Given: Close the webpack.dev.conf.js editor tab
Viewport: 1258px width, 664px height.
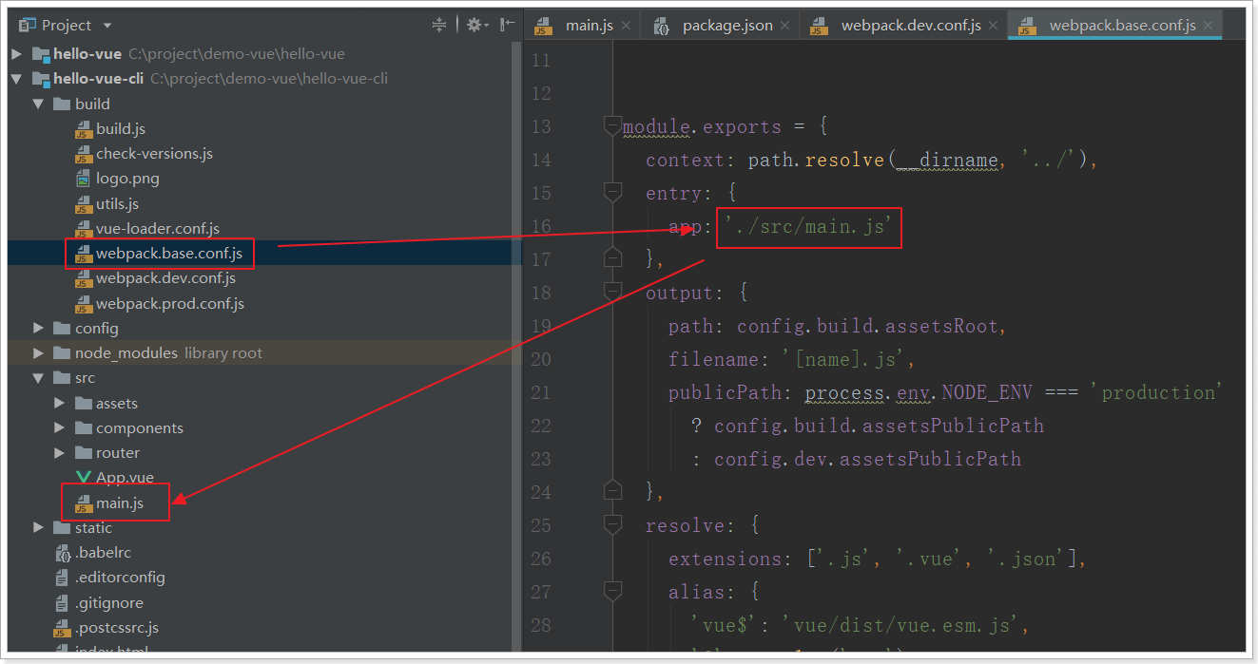Looking at the screenshot, I should (994, 27).
